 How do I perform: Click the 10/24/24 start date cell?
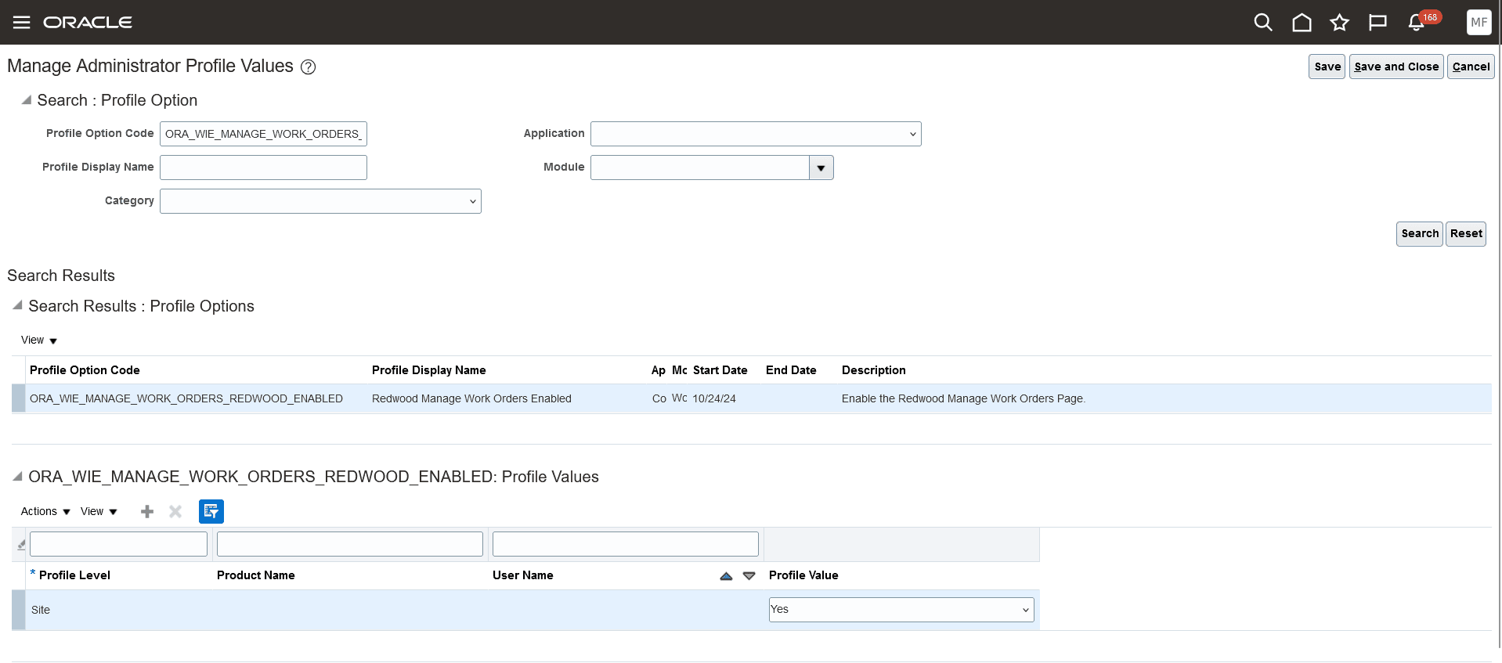pos(714,398)
